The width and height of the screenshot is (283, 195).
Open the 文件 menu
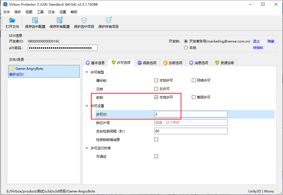[x=6, y=12]
